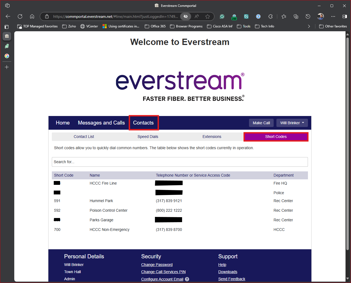Select Google vertical tab icon
The width and height of the screenshot is (351, 283).
pos(7,56)
